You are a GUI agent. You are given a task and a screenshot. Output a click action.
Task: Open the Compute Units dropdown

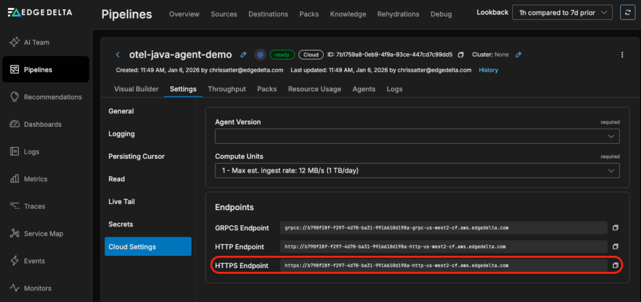tap(417, 170)
